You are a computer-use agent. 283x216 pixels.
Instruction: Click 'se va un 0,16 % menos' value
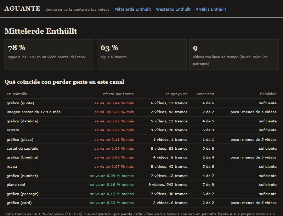[112, 184]
